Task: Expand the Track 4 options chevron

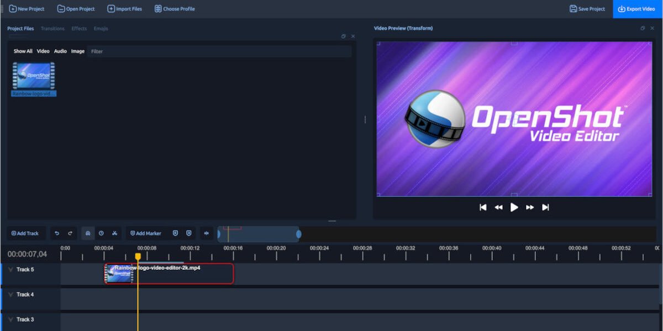Action: click(10, 294)
